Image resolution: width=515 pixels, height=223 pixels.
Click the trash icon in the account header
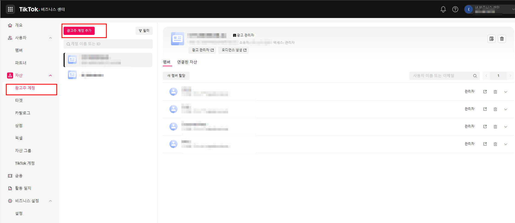pyautogui.click(x=502, y=39)
